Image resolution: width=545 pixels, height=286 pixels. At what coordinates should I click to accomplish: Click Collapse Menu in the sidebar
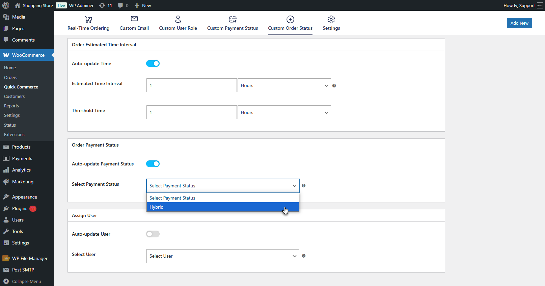tap(26, 281)
